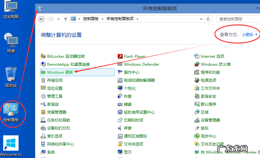Open 日期和时间 icon
This screenshot has width=260, height=158.
(x=120, y=120)
